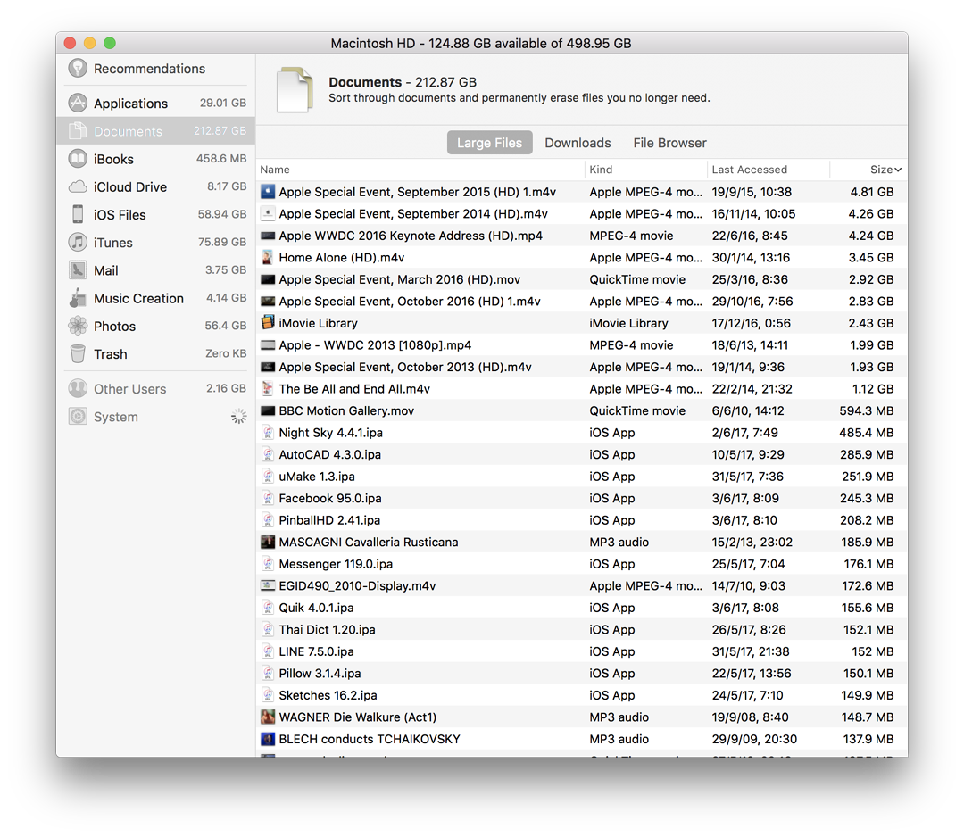Click the iOS Files phone icon
This screenshot has height=837, width=964.
(x=78, y=214)
